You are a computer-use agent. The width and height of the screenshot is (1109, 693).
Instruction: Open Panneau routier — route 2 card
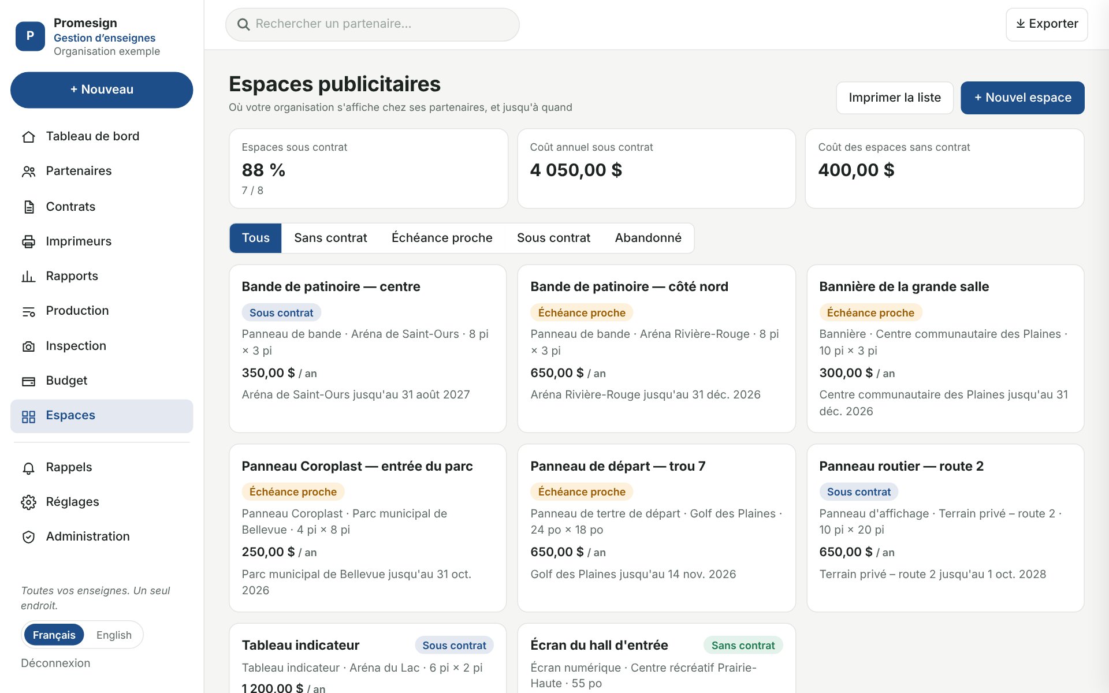(946, 528)
